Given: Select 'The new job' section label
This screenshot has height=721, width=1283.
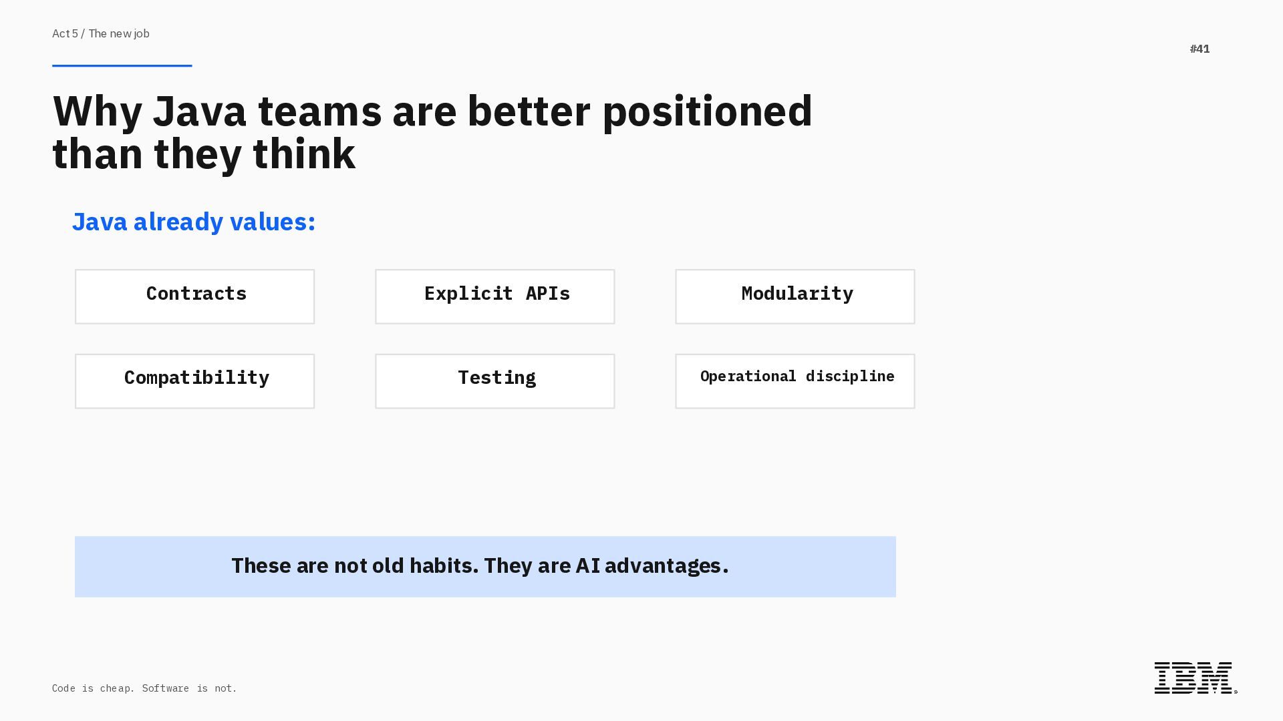Looking at the screenshot, I should tap(119, 33).
